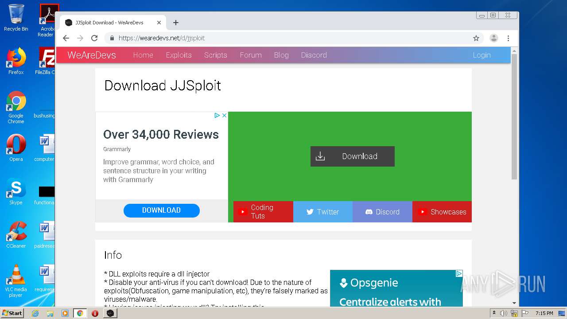Image resolution: width=567 pixels, height=319 pixels.
Task: Click the page vertical scrollbar thumb
Action: coord(514,117)
